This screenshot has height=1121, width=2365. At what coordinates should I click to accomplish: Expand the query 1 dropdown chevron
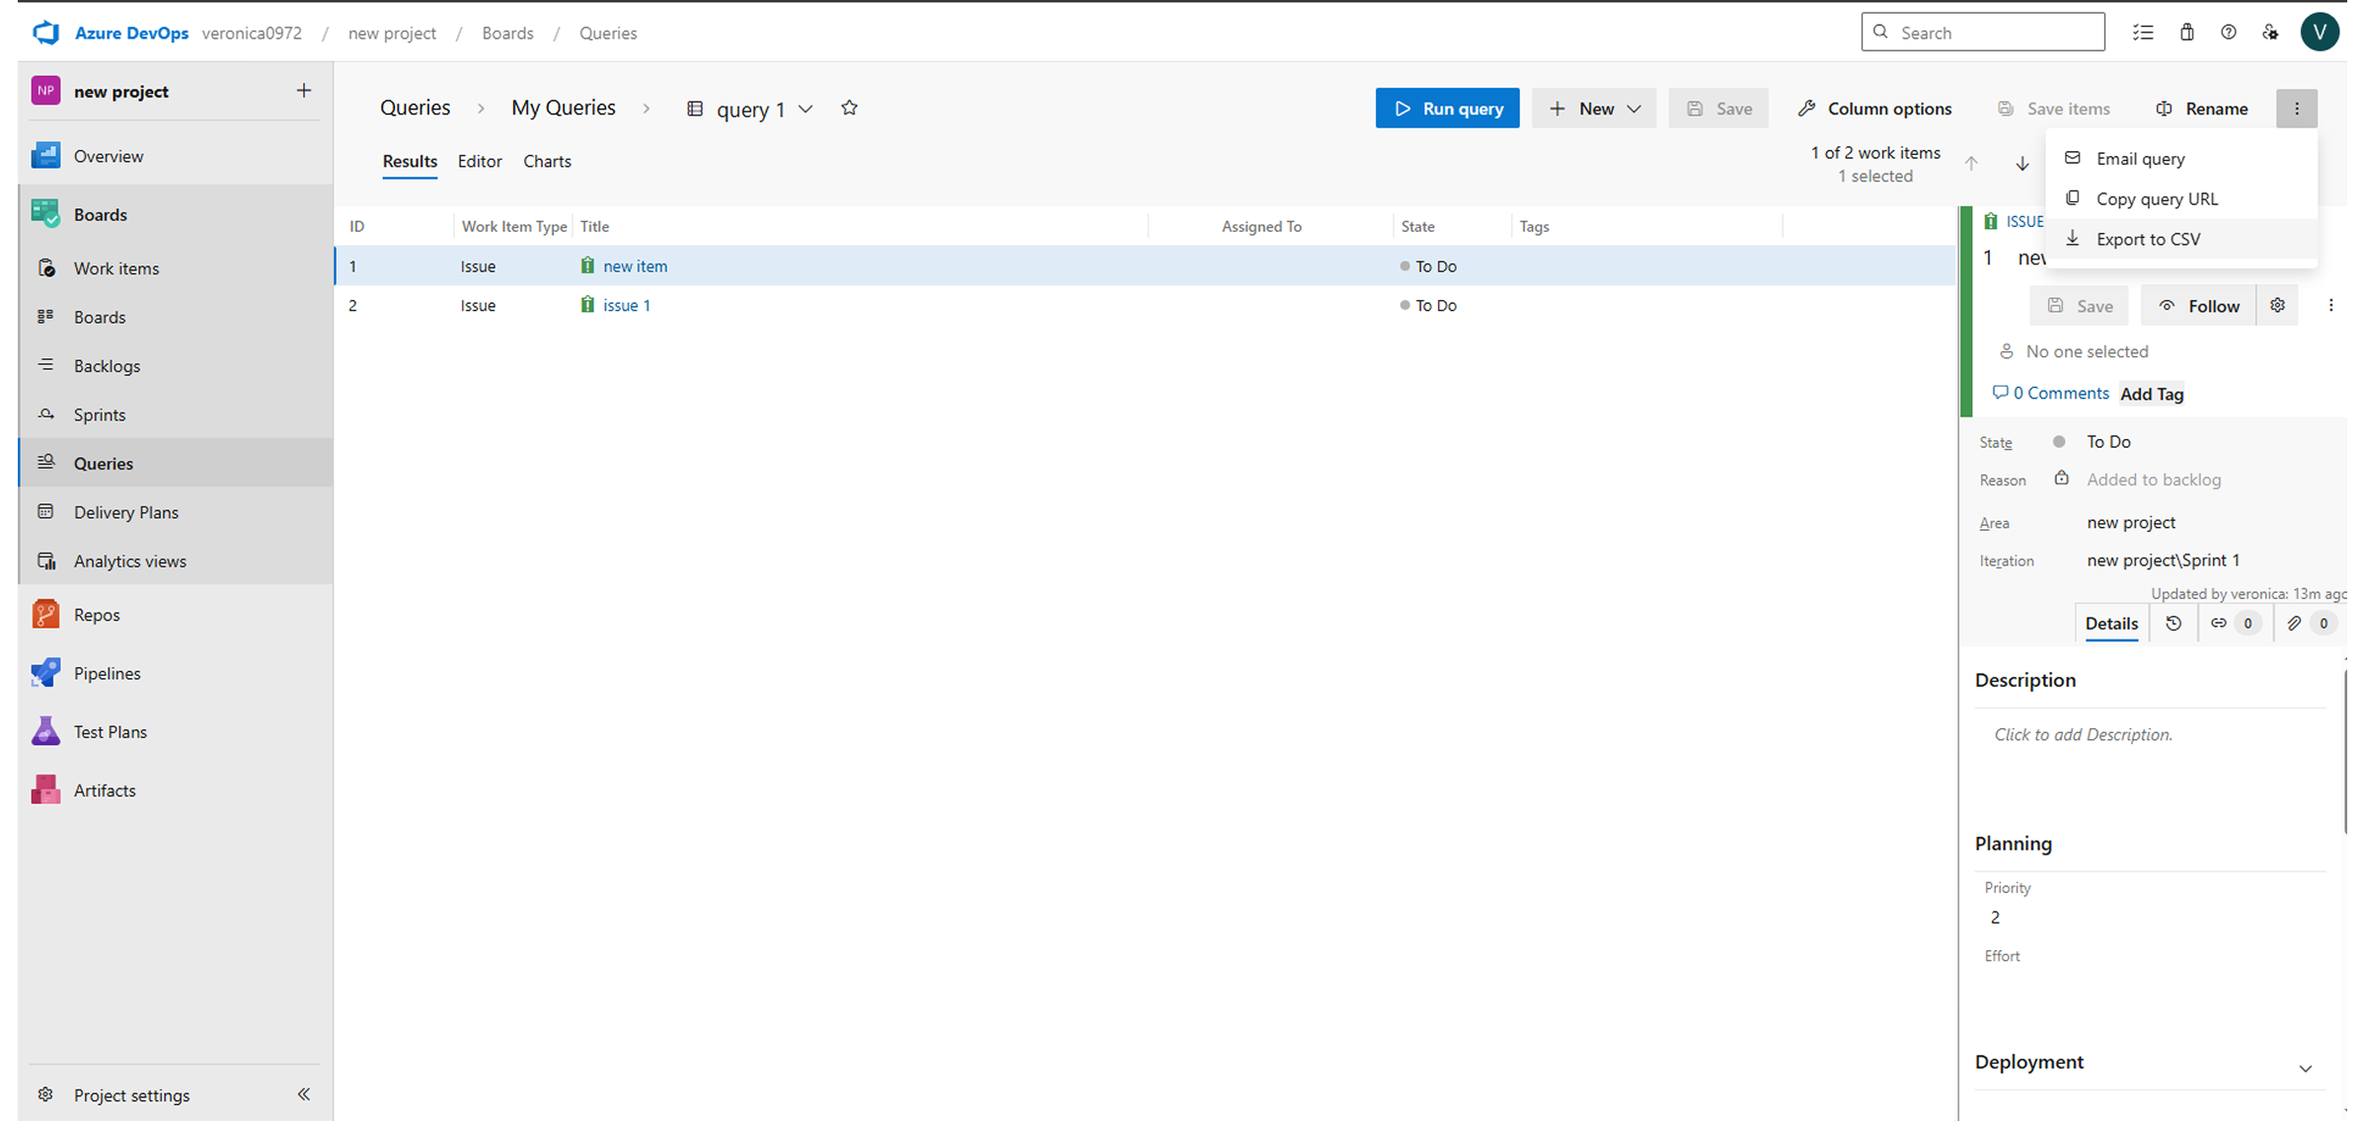point(805,109)
